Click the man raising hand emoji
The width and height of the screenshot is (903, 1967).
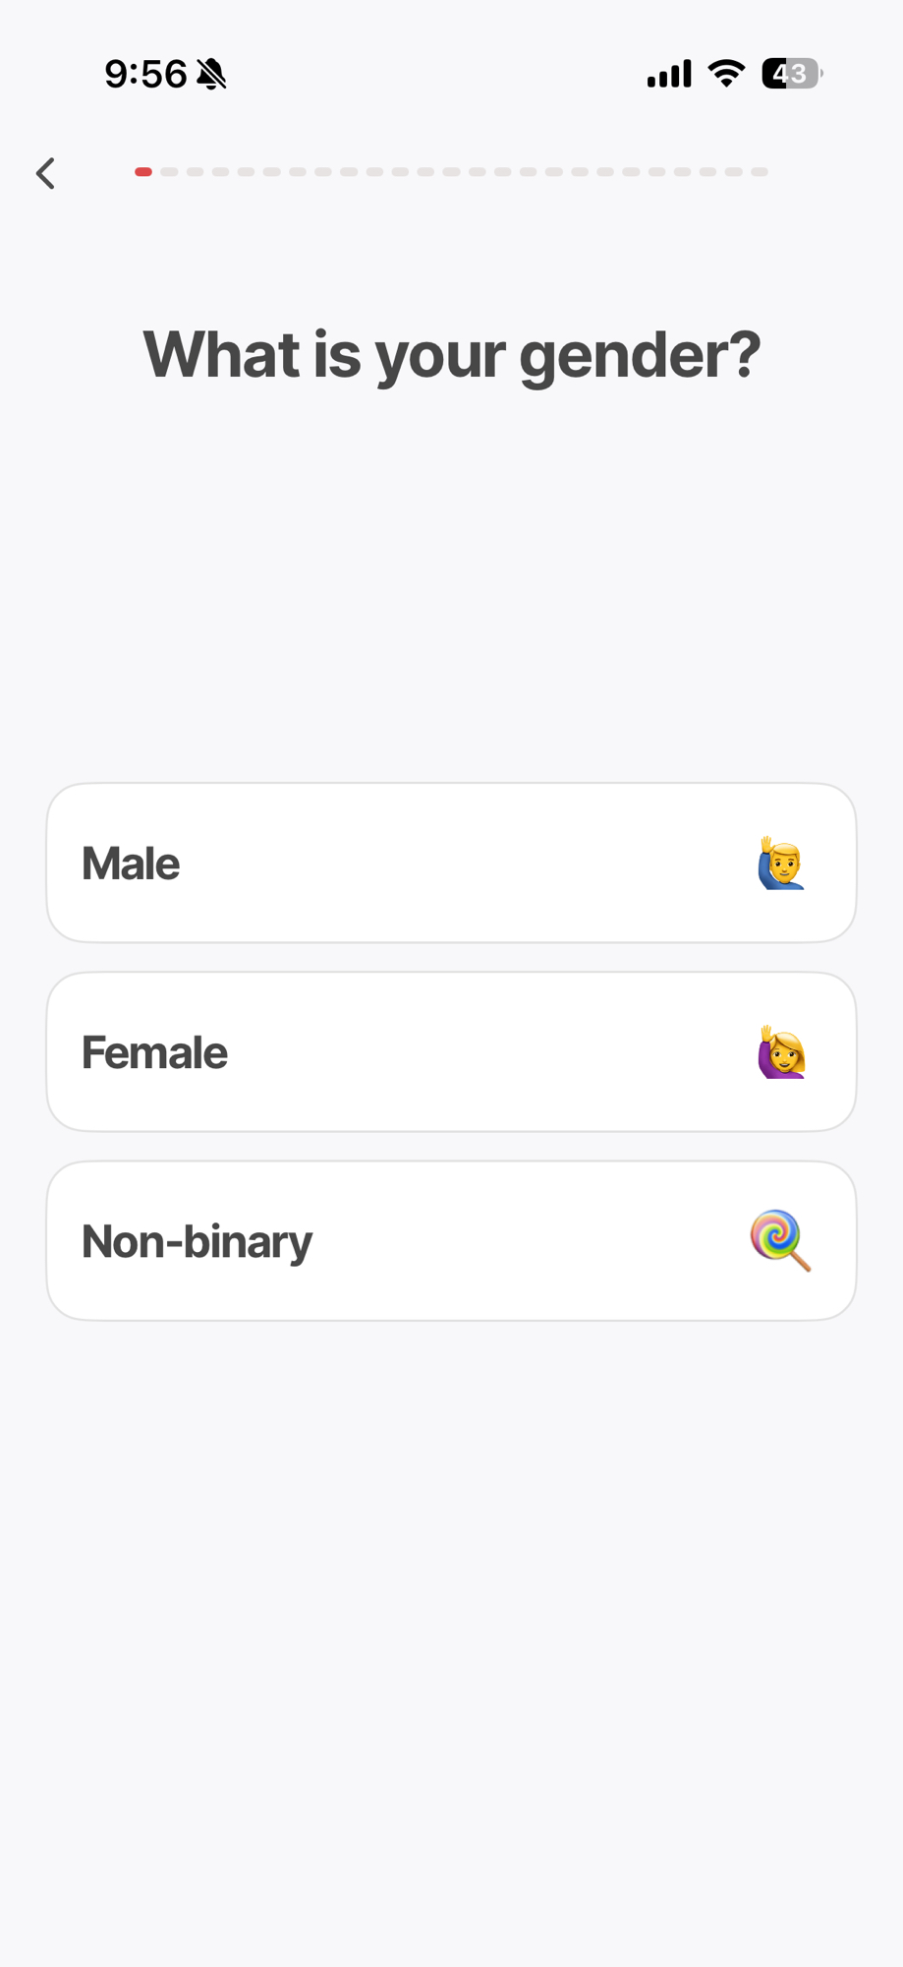pos(781,864)
